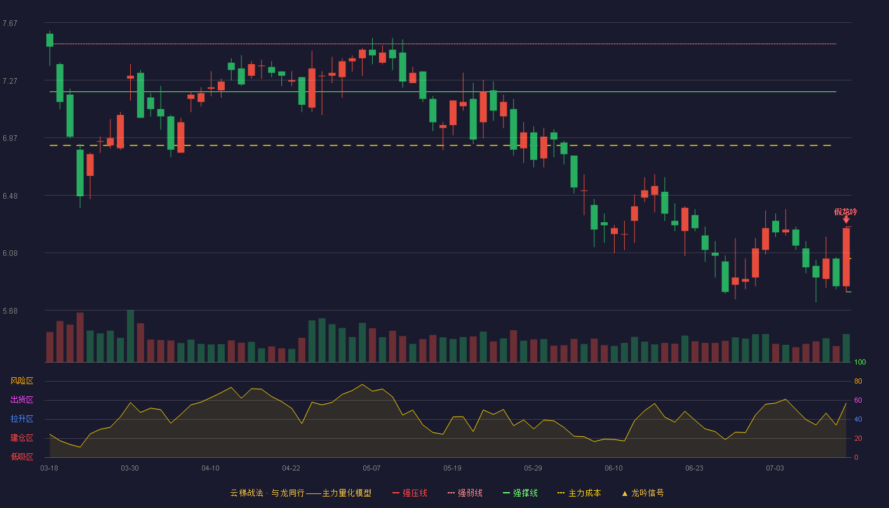Image resolution: width=889 pixels, height=508 pixels.
Task: Click the 建仓区 zone label
Action: (22, 438)
